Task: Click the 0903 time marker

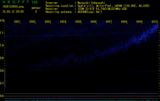Action: point(48,22)
